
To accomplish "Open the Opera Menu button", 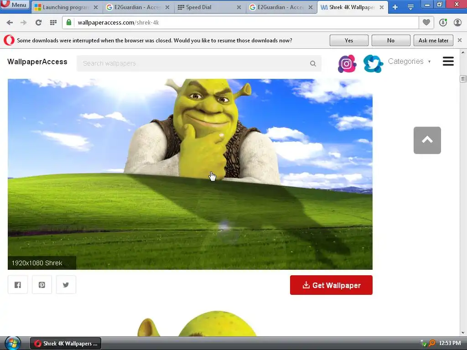I will [x=15, y=5].
